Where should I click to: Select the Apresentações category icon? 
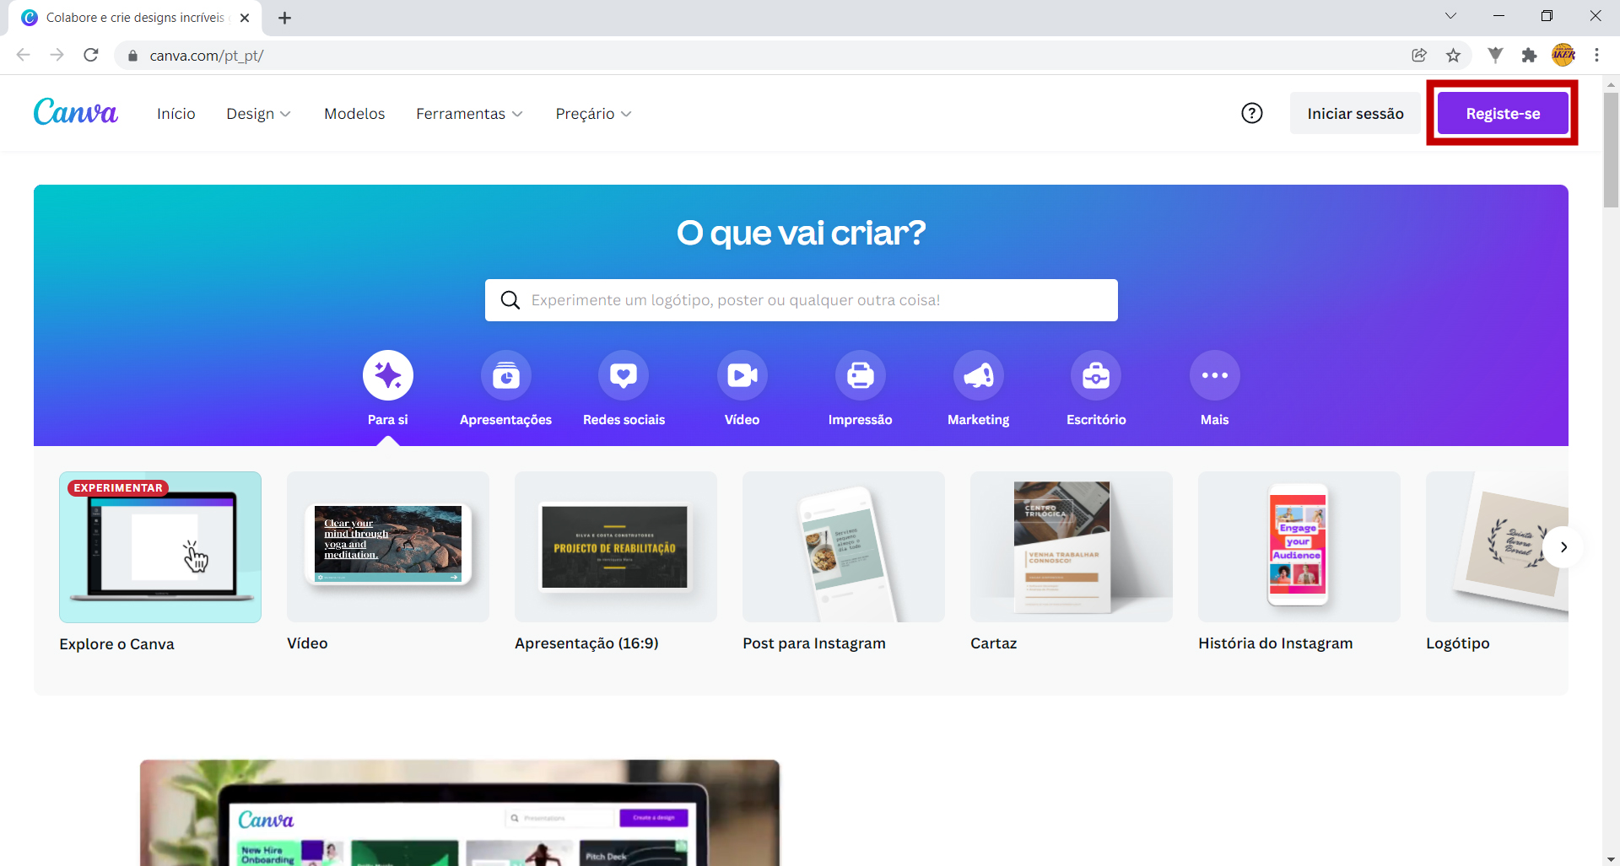[x=506, y=375]
